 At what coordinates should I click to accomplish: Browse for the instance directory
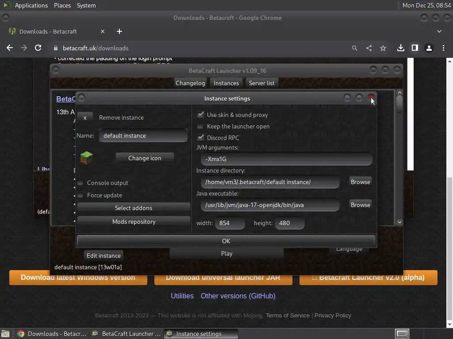coord(360,182)
